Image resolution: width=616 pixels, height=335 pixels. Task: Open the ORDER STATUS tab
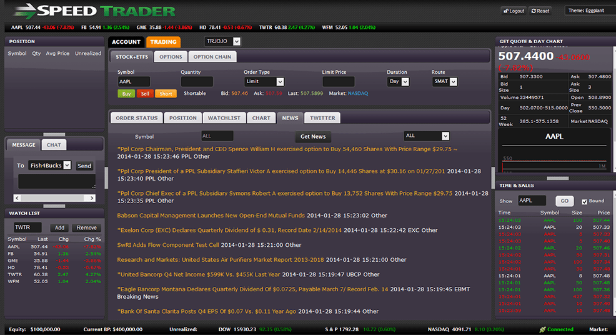tap(136, 118)
